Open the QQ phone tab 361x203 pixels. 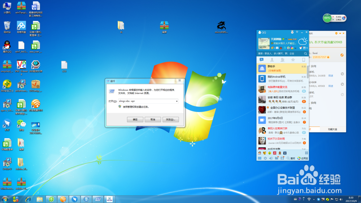(x=304, y=60)
